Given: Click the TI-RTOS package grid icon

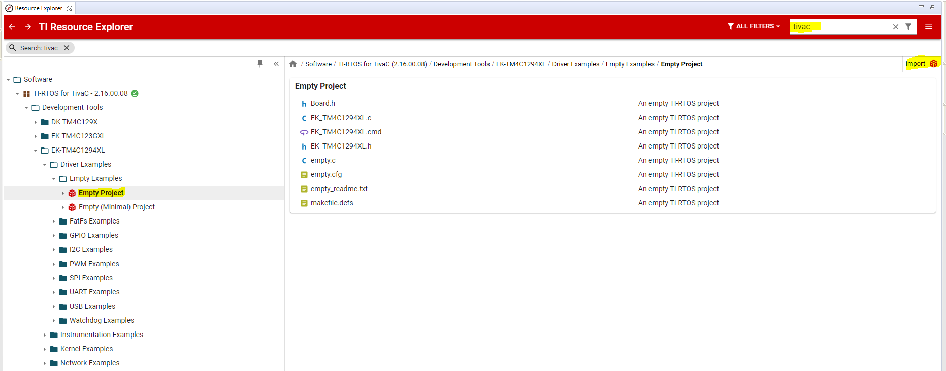Looking at the screenshot, I should (x=26, y=94).
